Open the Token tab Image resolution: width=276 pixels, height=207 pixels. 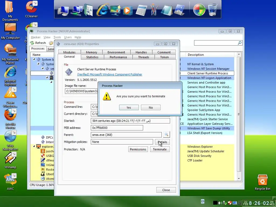click(x=164, y=57)
